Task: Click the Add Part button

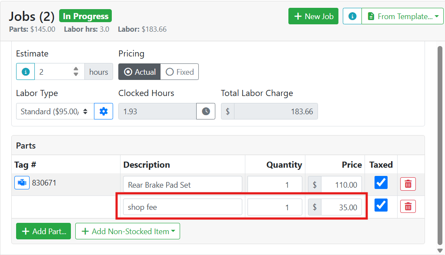Action: click(43, 231)
